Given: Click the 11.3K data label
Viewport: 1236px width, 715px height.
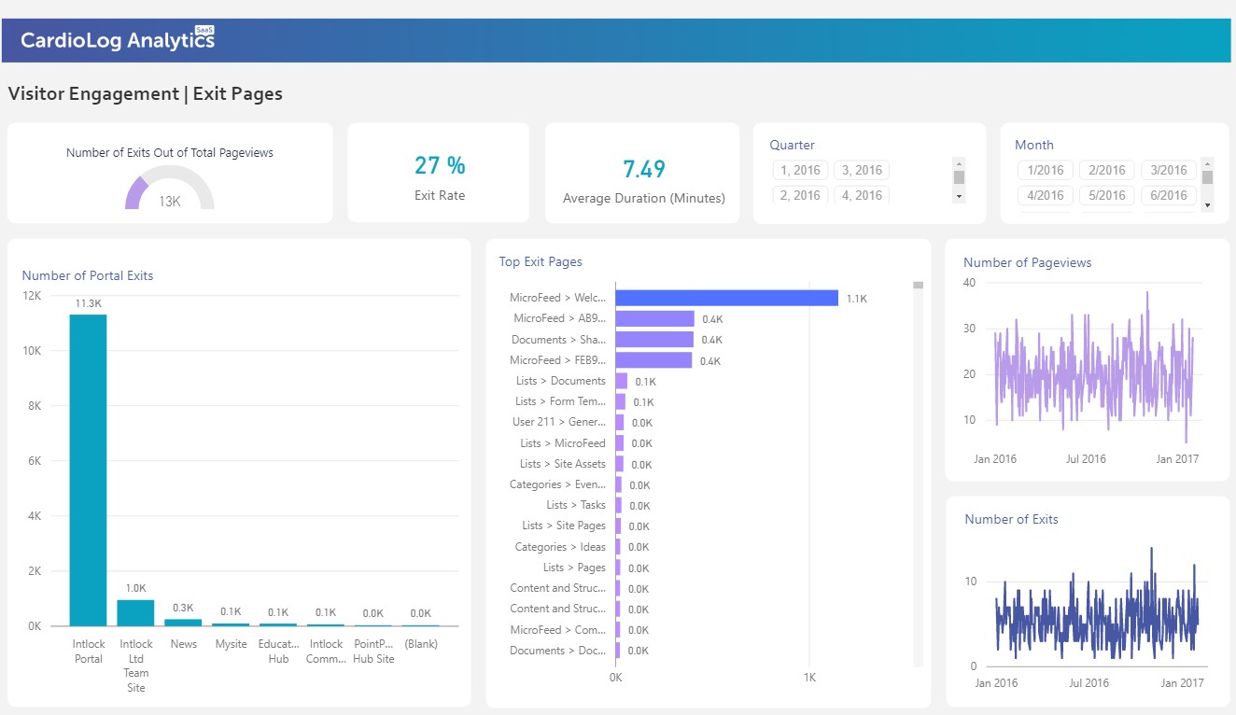Looking at the screenshot, I should pos(89,303).
